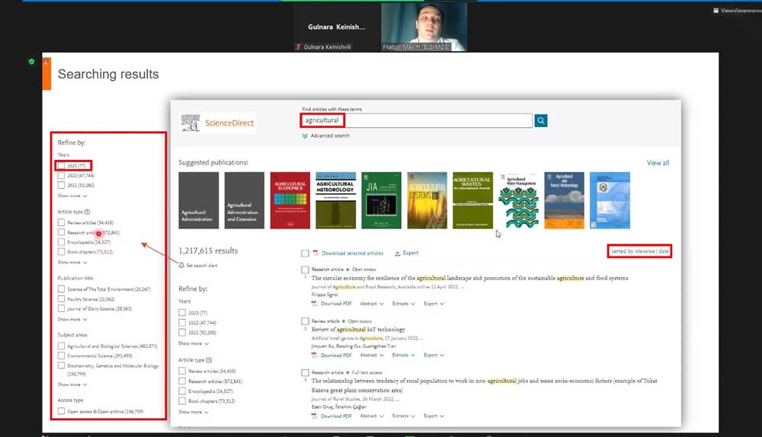Click the Export upload icon above results
This screenshot has height=437, width=762.
[x=398, y=254]
